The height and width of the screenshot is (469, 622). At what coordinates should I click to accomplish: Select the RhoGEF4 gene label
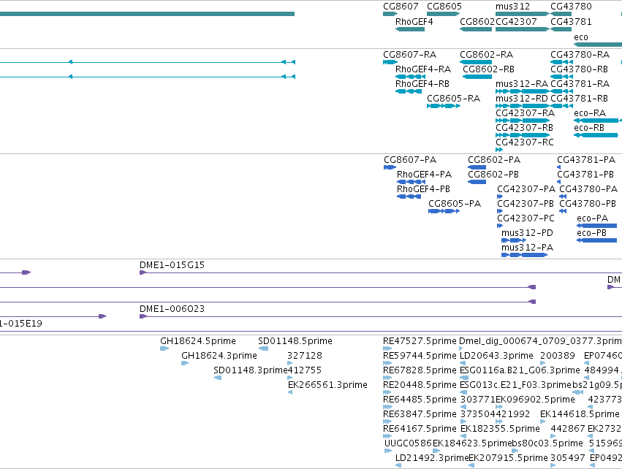click(x=414, y=22)
